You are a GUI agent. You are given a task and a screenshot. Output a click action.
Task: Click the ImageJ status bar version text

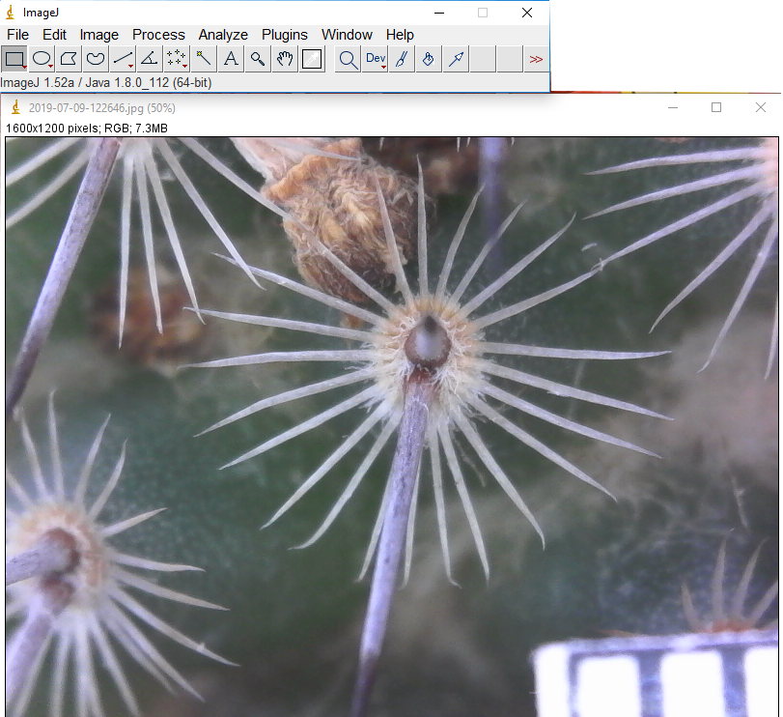106,82
